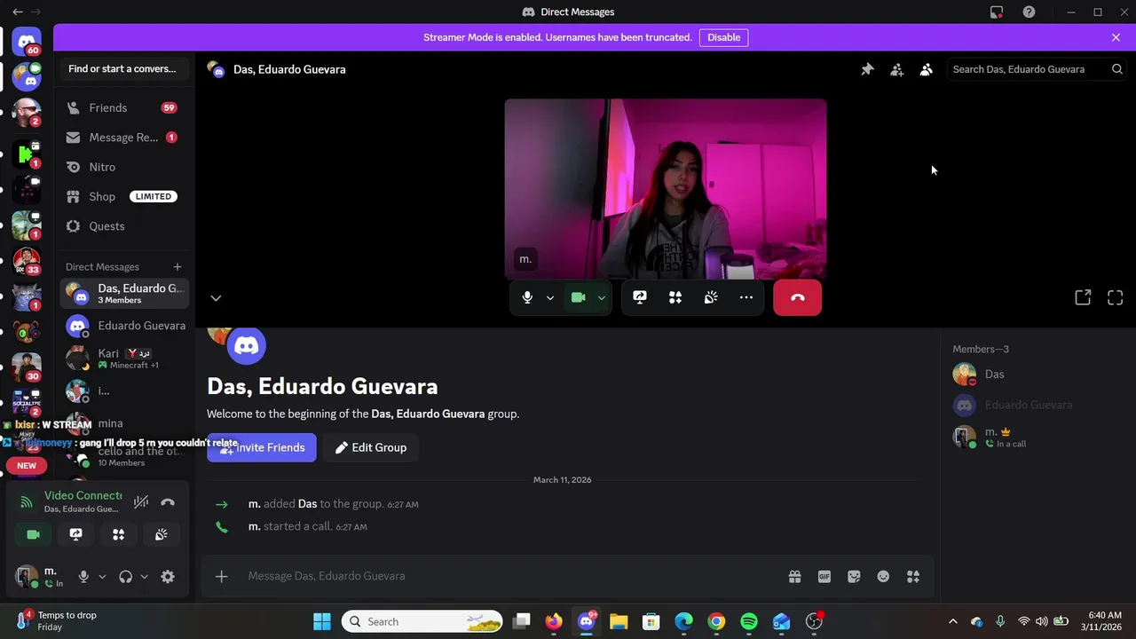Open output device arrow in user panel
Viewport: 1136px width, 639px height.
(x=144, y=577)
